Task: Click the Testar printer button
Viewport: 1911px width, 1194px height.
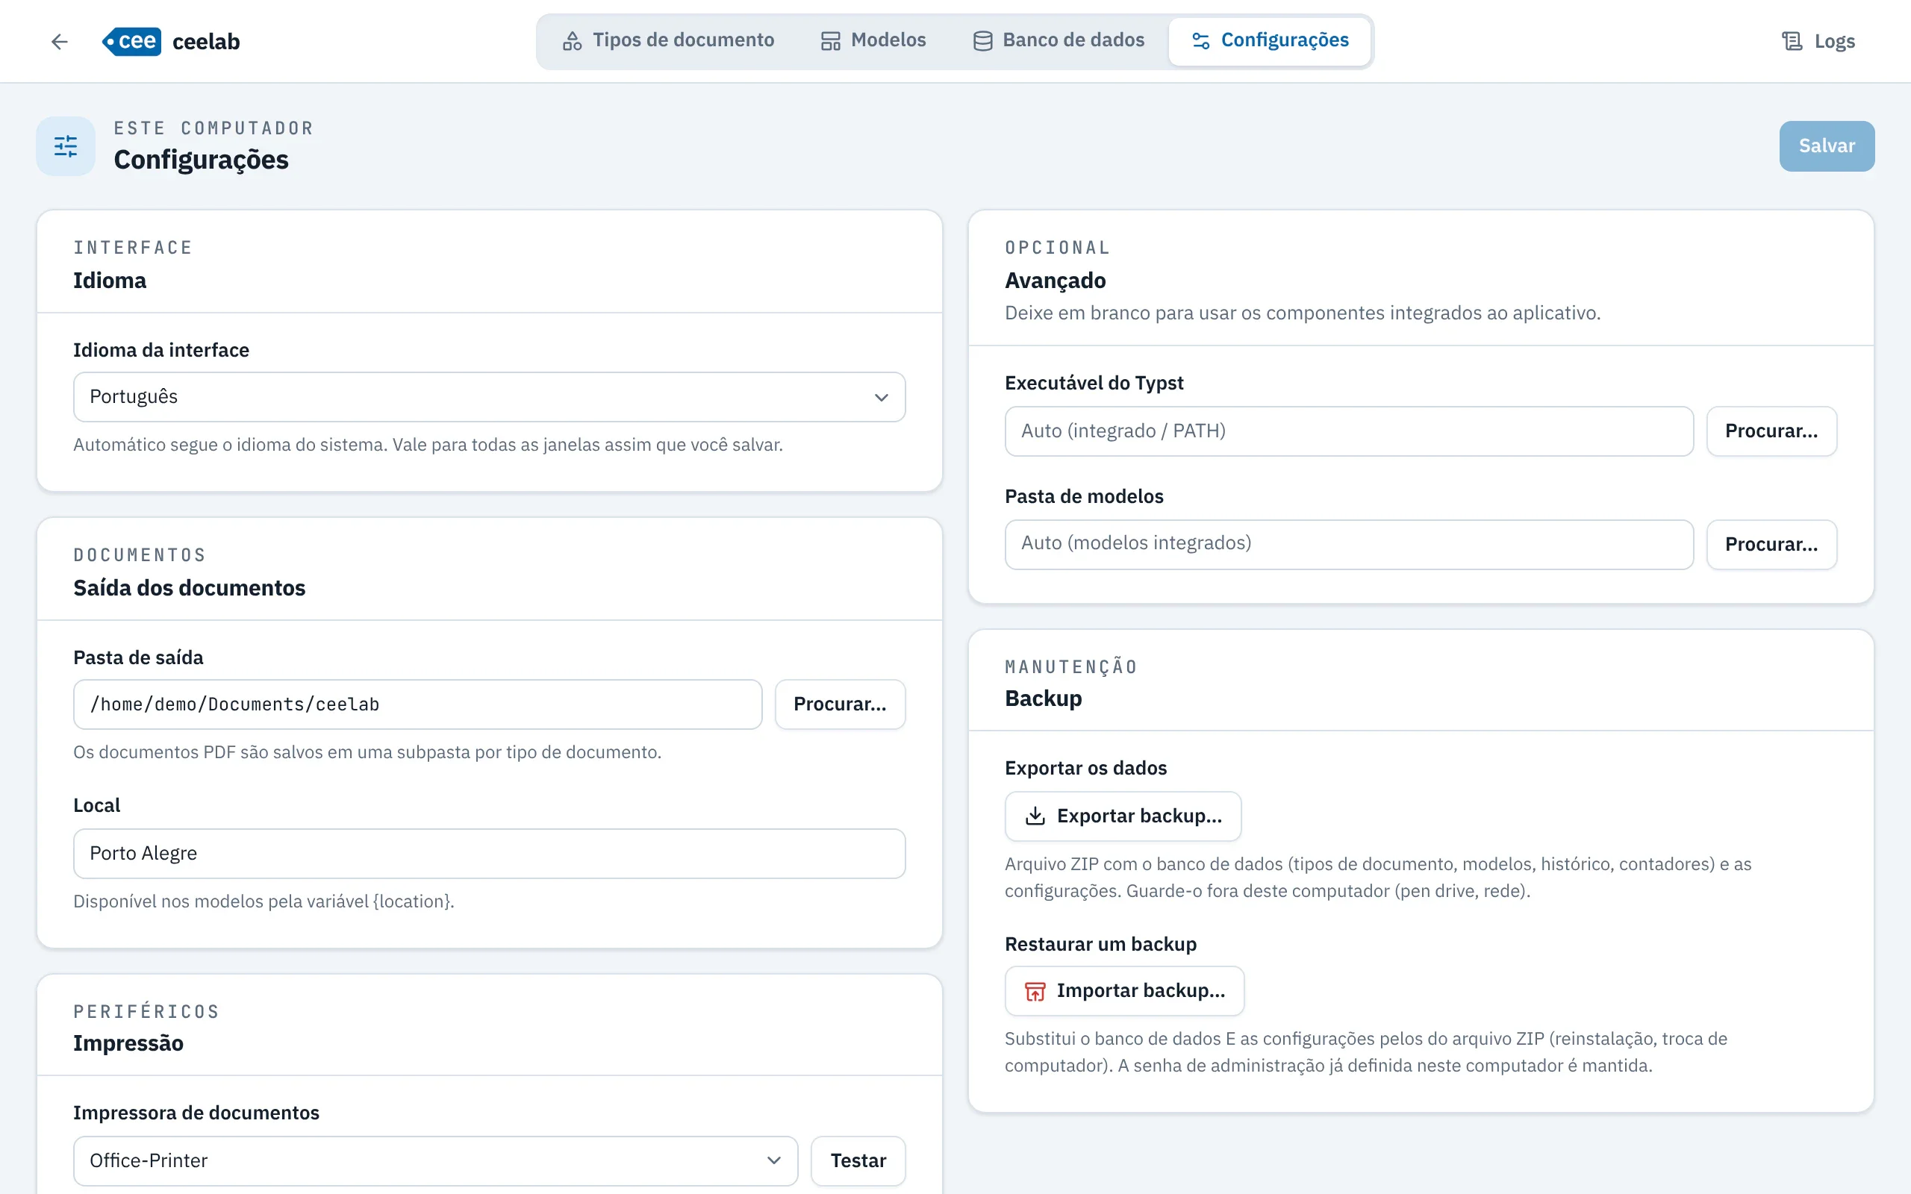Action: [858, 1161]
